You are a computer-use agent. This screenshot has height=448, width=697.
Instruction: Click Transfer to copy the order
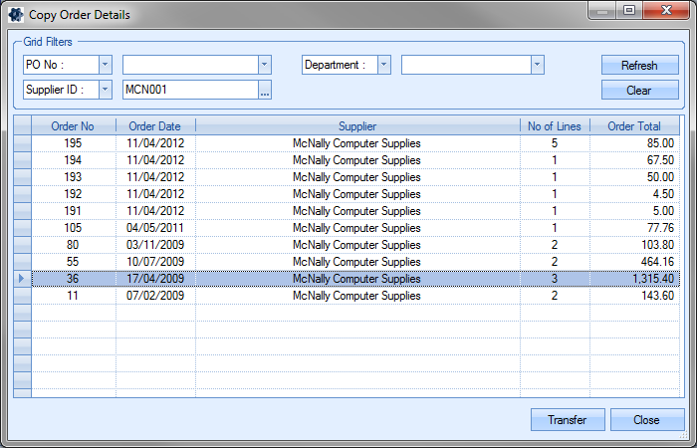[x=568, y=420]
